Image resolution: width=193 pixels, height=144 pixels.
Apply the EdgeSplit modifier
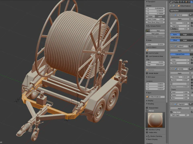180,108
